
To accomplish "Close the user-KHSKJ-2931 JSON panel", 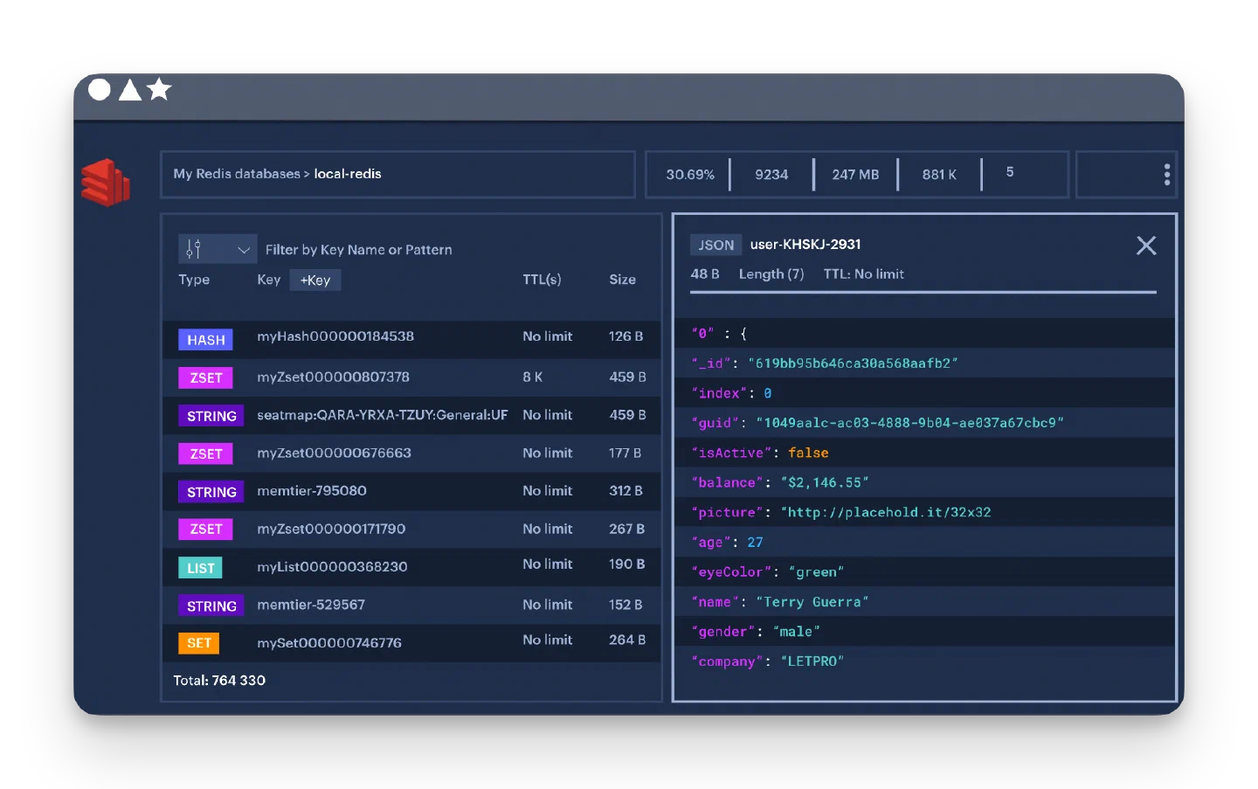I will (1146, 246).
